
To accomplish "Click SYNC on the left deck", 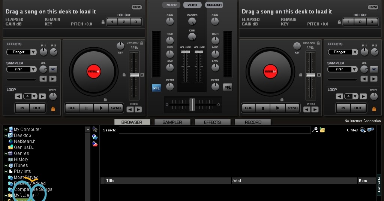I will tap(116, 108).
